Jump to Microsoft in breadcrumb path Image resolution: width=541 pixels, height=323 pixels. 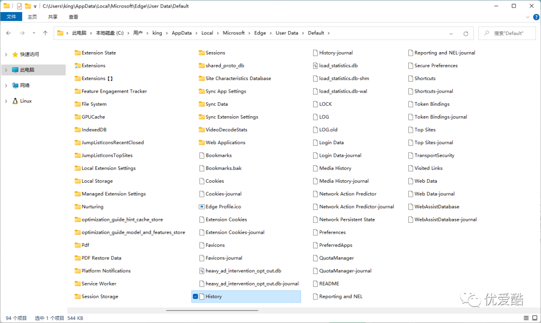point(233,33)
